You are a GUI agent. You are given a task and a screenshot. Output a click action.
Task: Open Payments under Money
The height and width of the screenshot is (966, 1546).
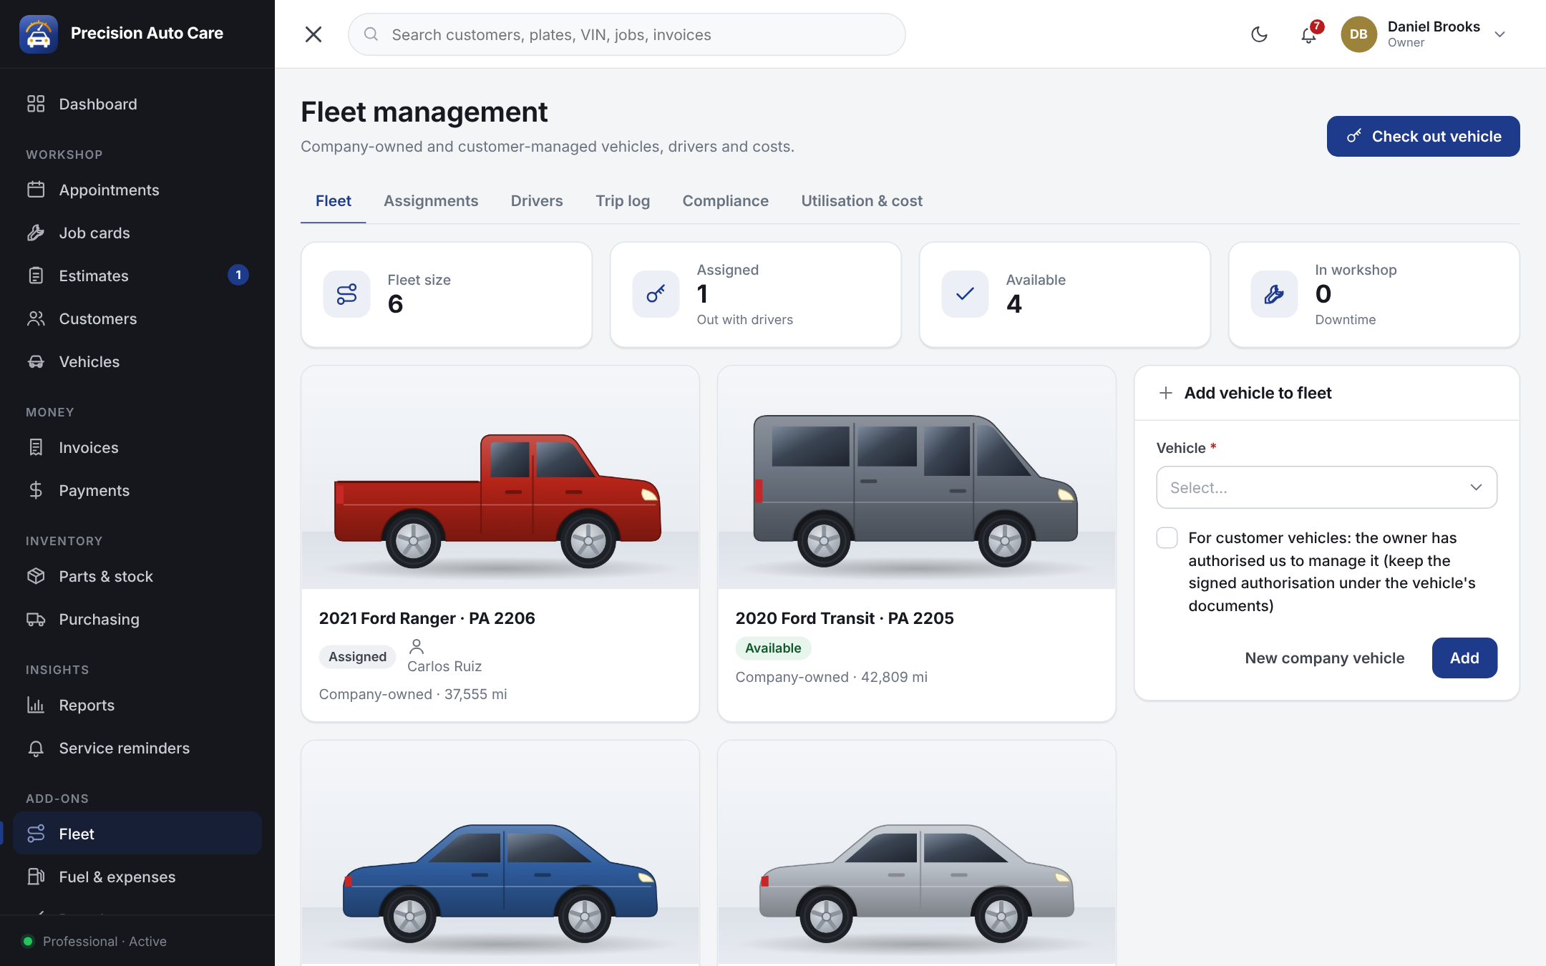(137, 490)
